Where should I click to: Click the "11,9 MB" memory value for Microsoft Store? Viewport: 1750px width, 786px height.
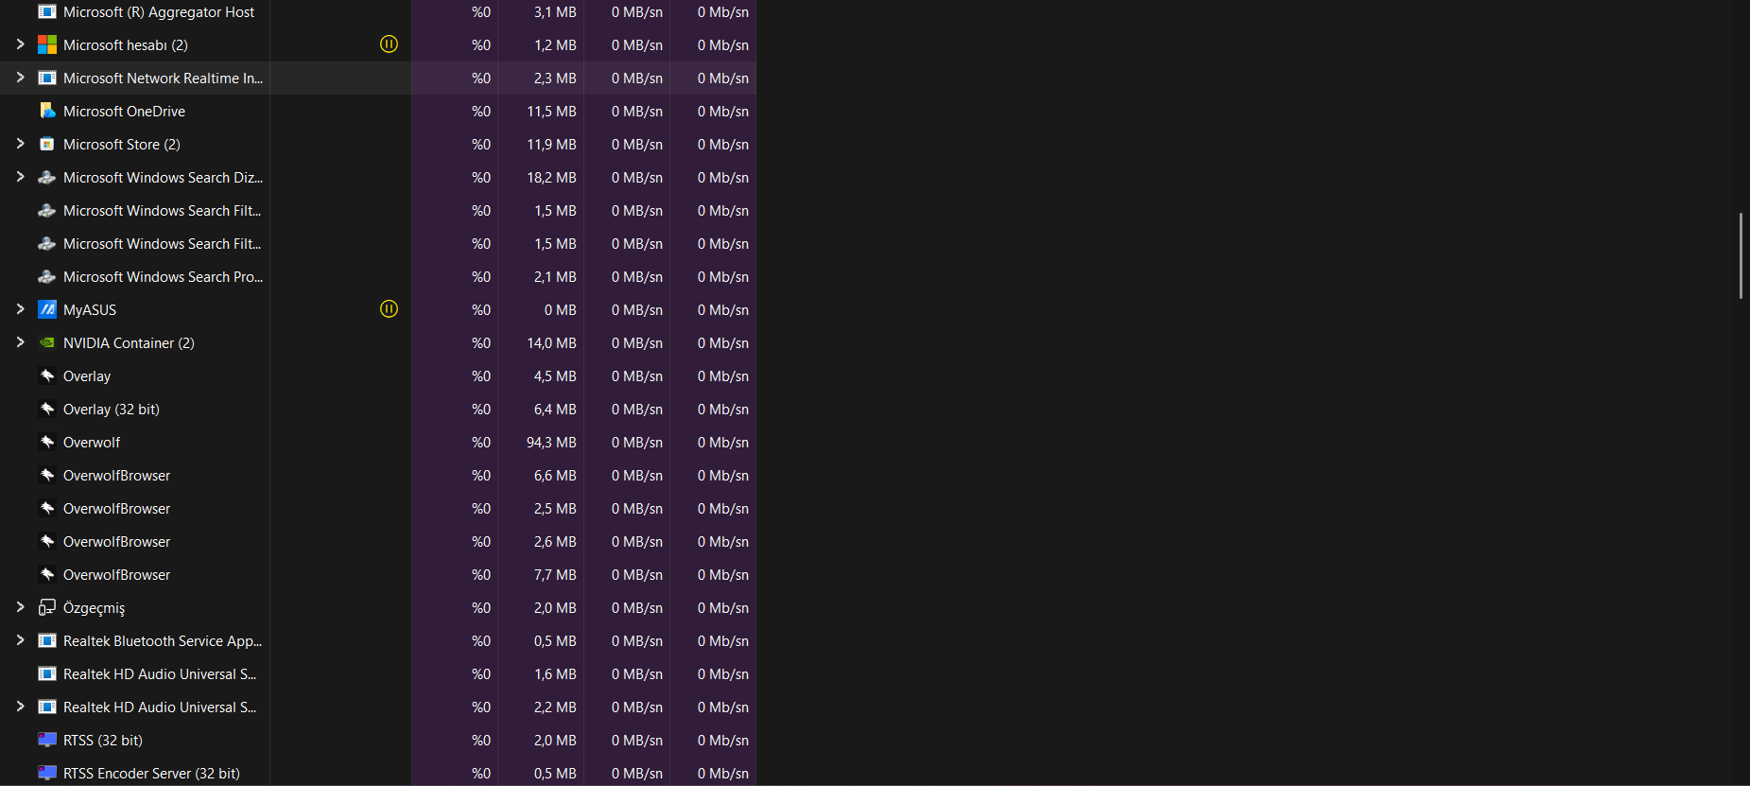coord(551,145)
